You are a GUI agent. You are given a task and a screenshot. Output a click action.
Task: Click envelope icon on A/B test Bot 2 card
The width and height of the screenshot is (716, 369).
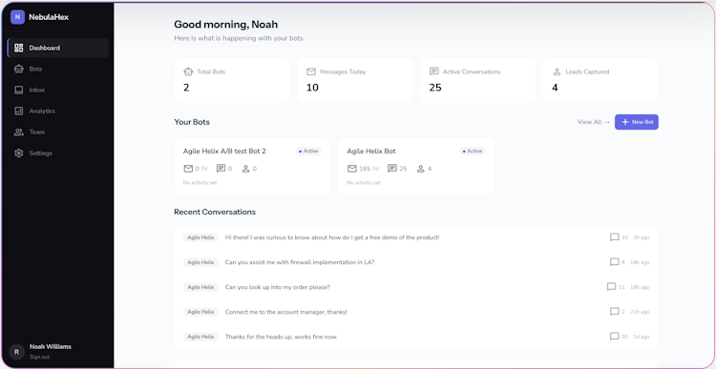(188, 169)
